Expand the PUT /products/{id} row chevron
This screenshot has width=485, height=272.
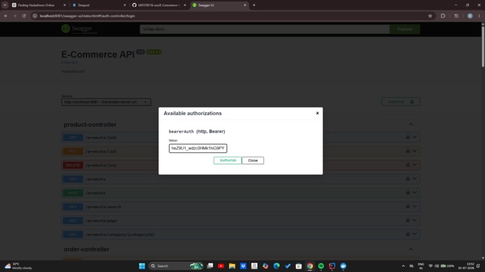(415, 151)
